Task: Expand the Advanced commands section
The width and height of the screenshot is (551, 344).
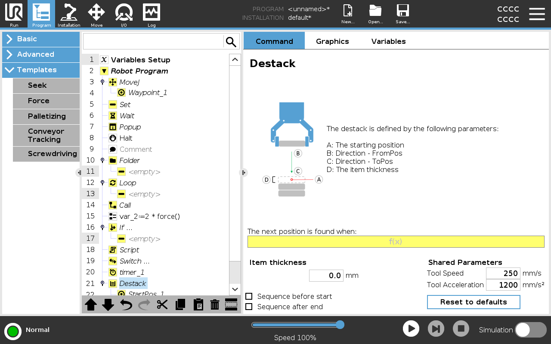Action: click(41, 55)
